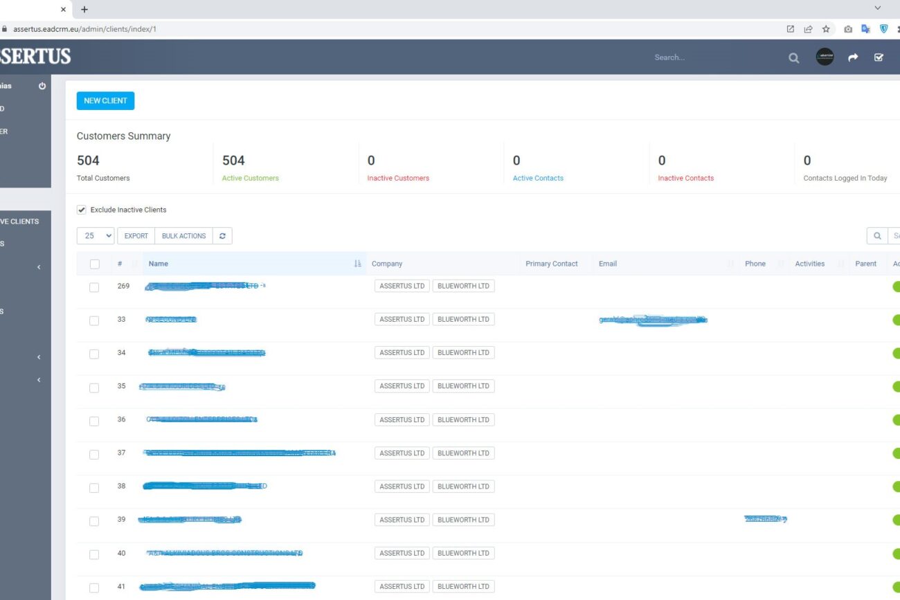Reload the clients table with refresh icon

(x=222, y=236)
